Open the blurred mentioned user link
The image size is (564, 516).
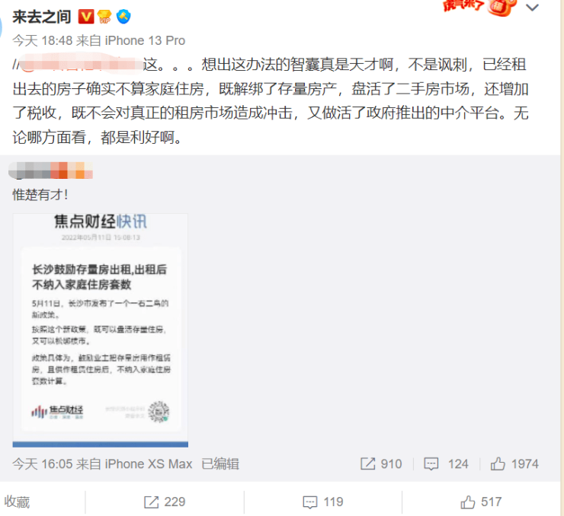coord(82,65)
